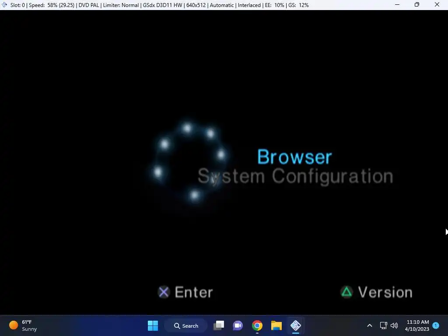Click the Enter label

194,292
